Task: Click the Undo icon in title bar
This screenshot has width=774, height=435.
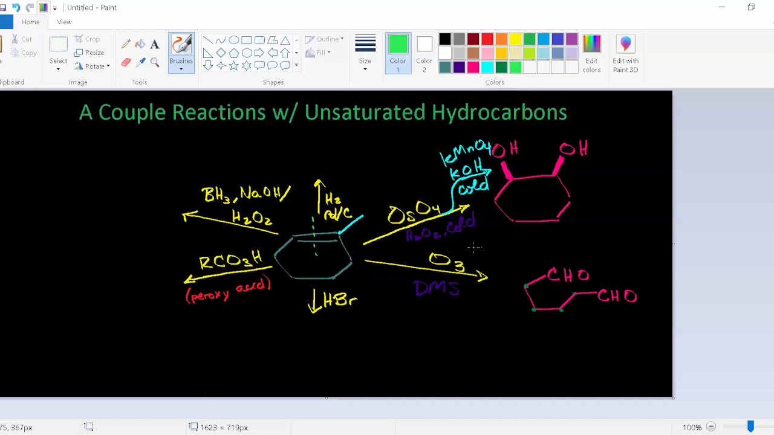Action: pyautogui.click(x=16, y=7)
